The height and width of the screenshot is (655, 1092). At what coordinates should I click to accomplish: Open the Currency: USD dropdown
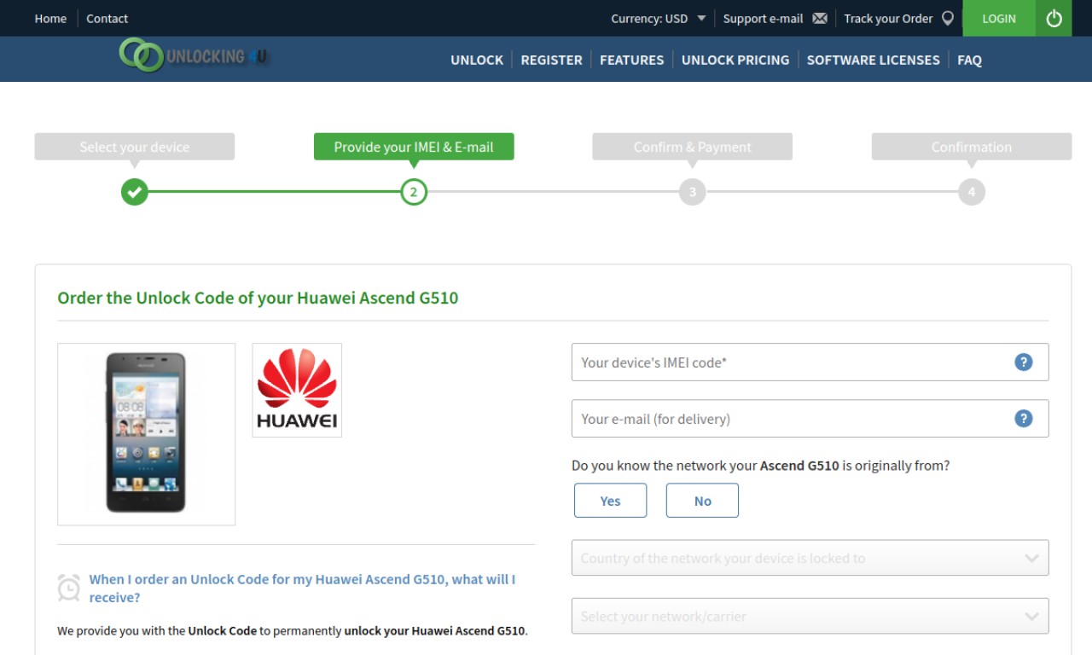point(658,18)
